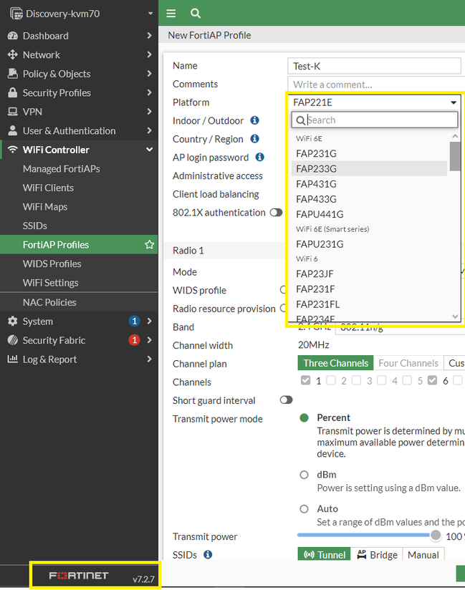Click the favorite star beside FortiAP Profiles
This screenshot has height=590, width=465.
149,245
